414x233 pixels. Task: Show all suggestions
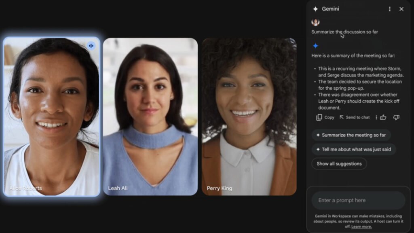pyautogui.click(x=339, y=163)
